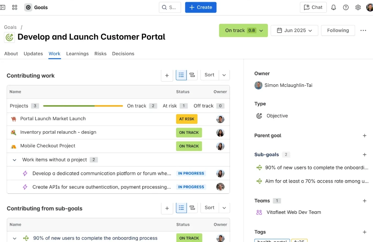The image size is (373, 242).
Task: Open sort options arrow in sub-goals section
Action: point(224,208)
